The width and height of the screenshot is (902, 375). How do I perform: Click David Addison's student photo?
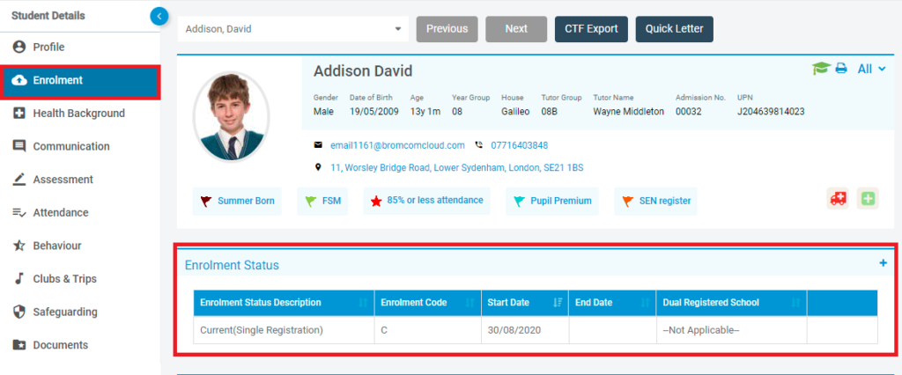click(x=232, y=117)
